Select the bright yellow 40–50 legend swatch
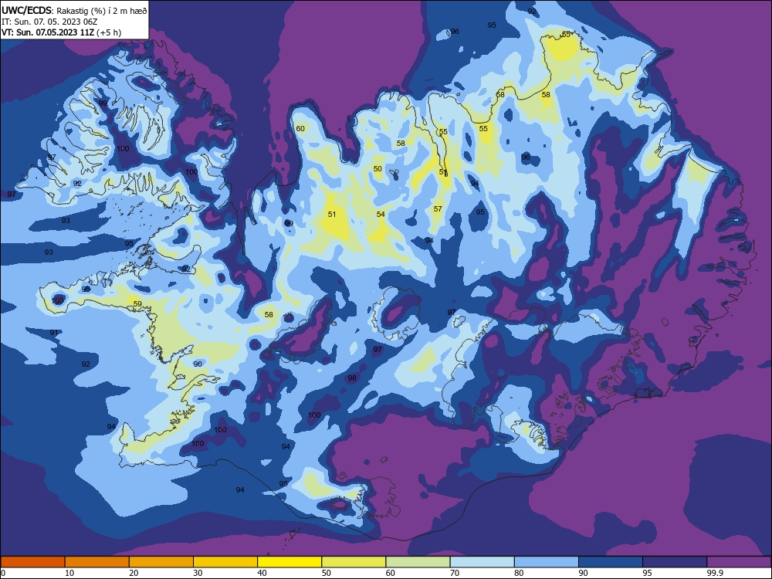Screen dimensions: 772x579 tap(289, 562)
